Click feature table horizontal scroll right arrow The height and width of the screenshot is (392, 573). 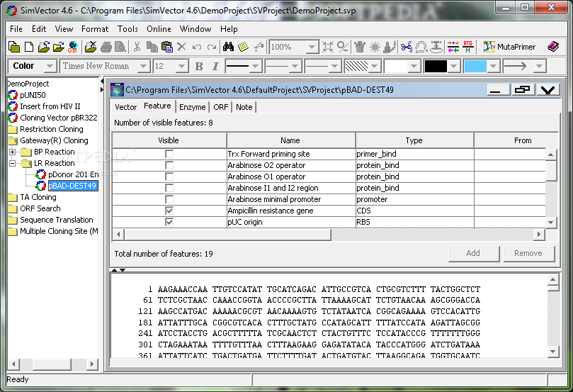pos(539,235)
